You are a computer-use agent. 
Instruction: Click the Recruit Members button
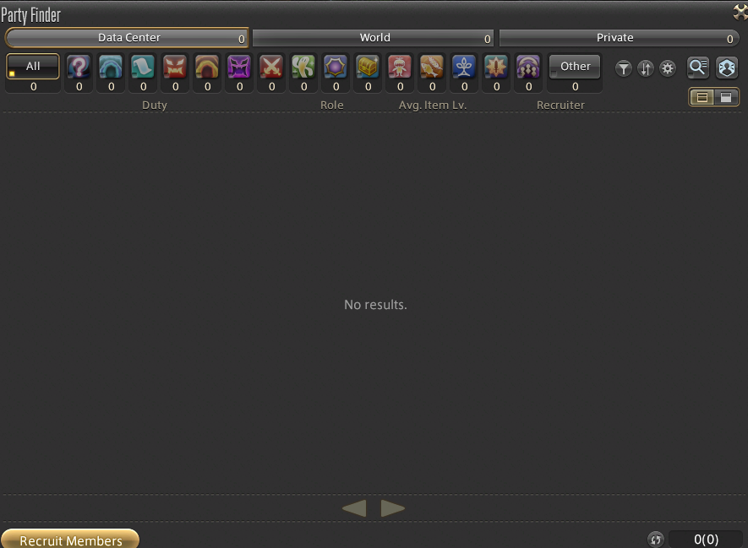point(70,540)
